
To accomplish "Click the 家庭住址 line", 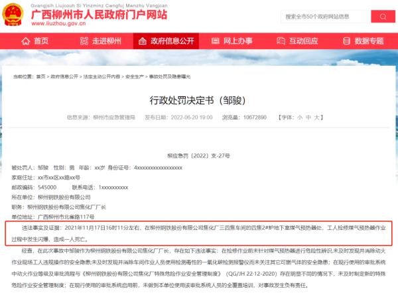I will (x=46, y=177).
